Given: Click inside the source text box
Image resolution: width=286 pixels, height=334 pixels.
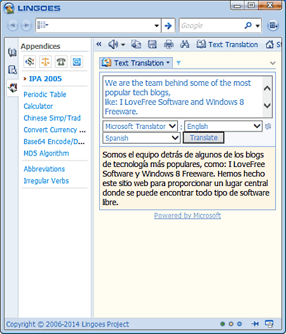Looking at the screenshot, I should click(182, 97).
